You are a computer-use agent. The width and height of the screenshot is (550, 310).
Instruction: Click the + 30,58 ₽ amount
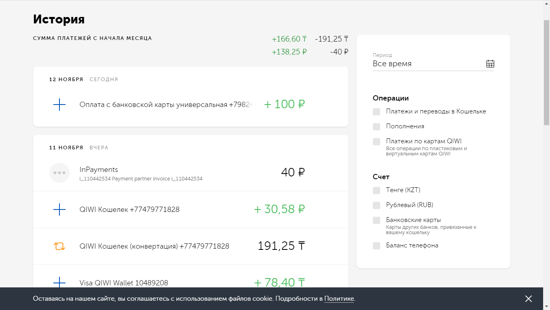click(x=279, y=209)
